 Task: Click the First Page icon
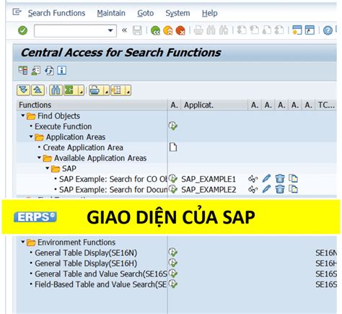[242, 30]
